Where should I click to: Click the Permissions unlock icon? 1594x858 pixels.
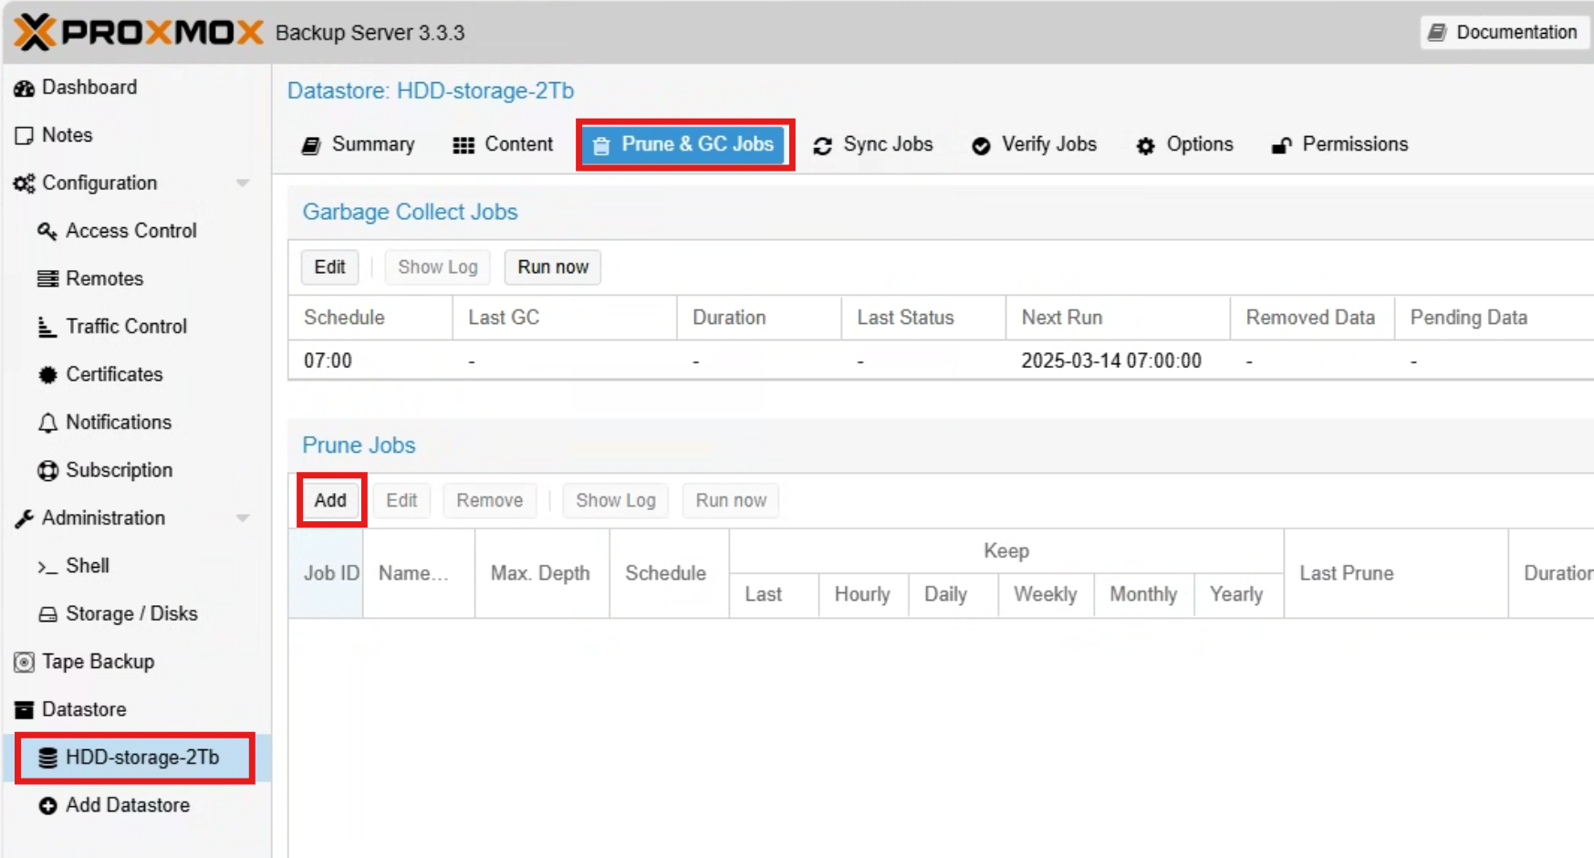point(1282,145)
